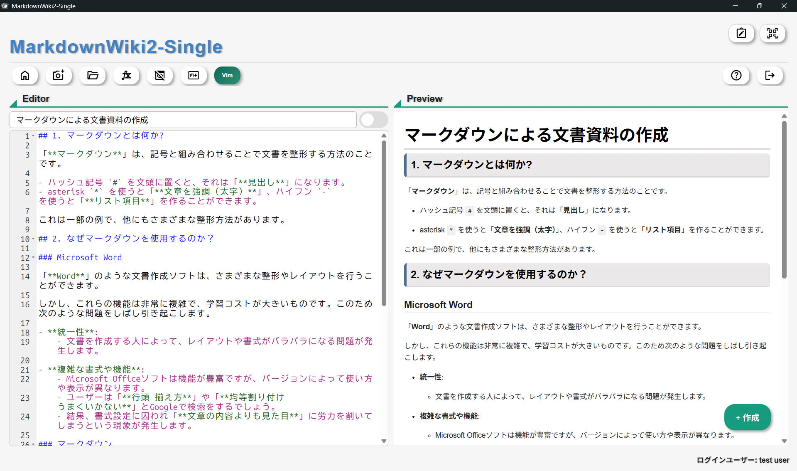Image resolution: width=797 pixels, height=471 pixels.
Task: Minimize the MarkdownWiki2-Single window
Action: 735,6
